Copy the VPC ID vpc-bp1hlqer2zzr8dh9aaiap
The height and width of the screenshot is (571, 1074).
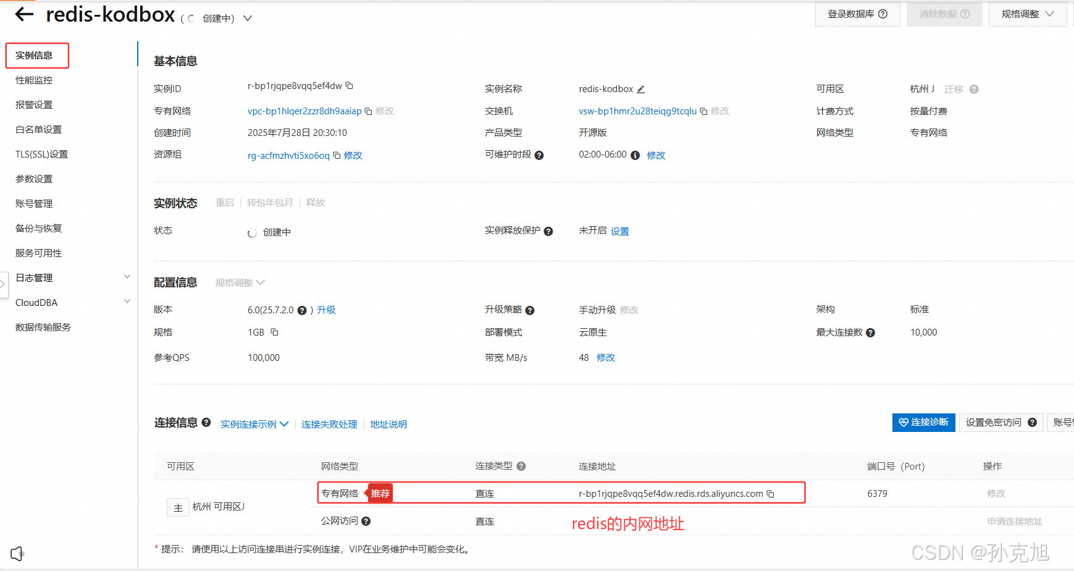[x=368, y=111]
